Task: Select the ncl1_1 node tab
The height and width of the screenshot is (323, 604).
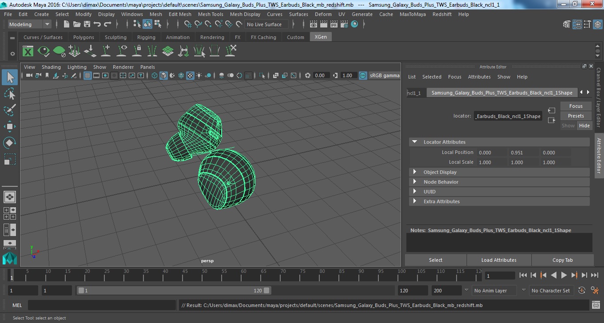Action: tap(416, 93)
